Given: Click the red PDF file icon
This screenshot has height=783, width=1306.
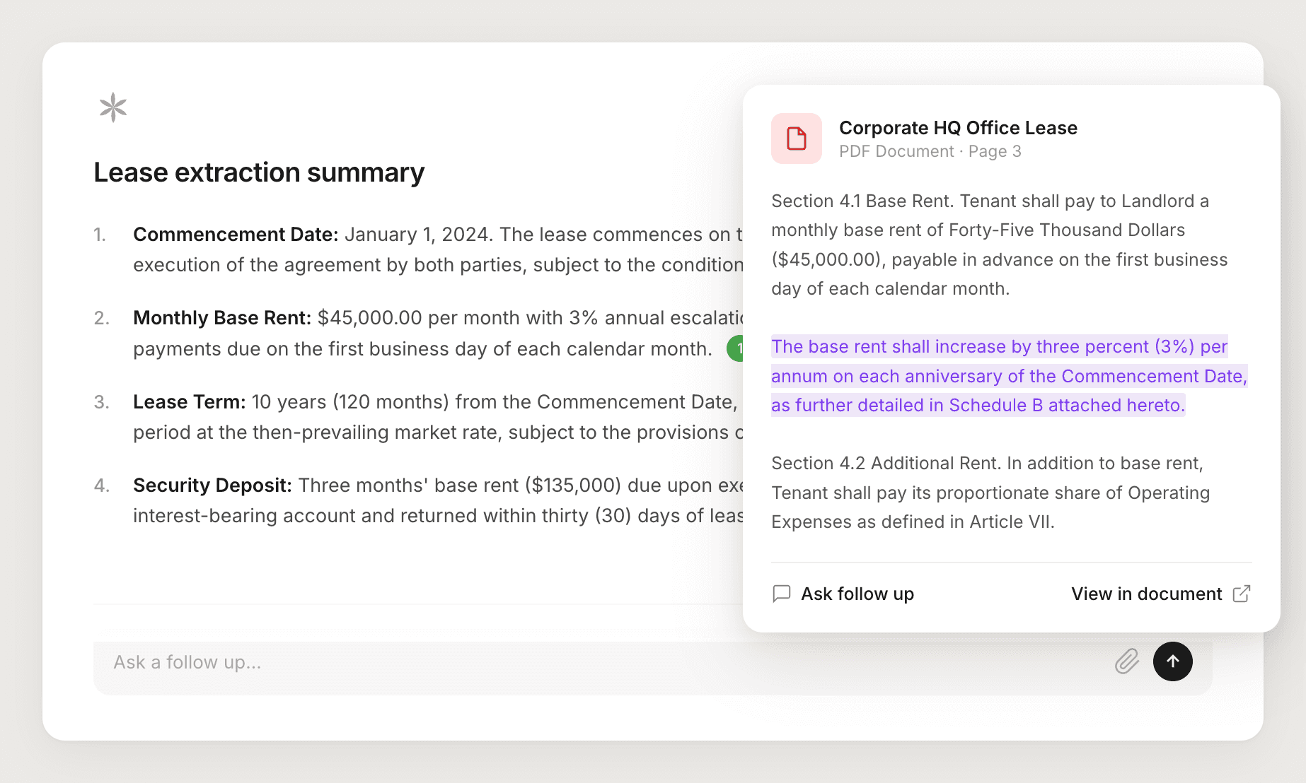Looking at the screenshot, I should click(x=797, y=139).
